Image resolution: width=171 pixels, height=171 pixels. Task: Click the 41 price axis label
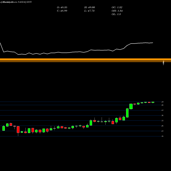coord(162,110)
